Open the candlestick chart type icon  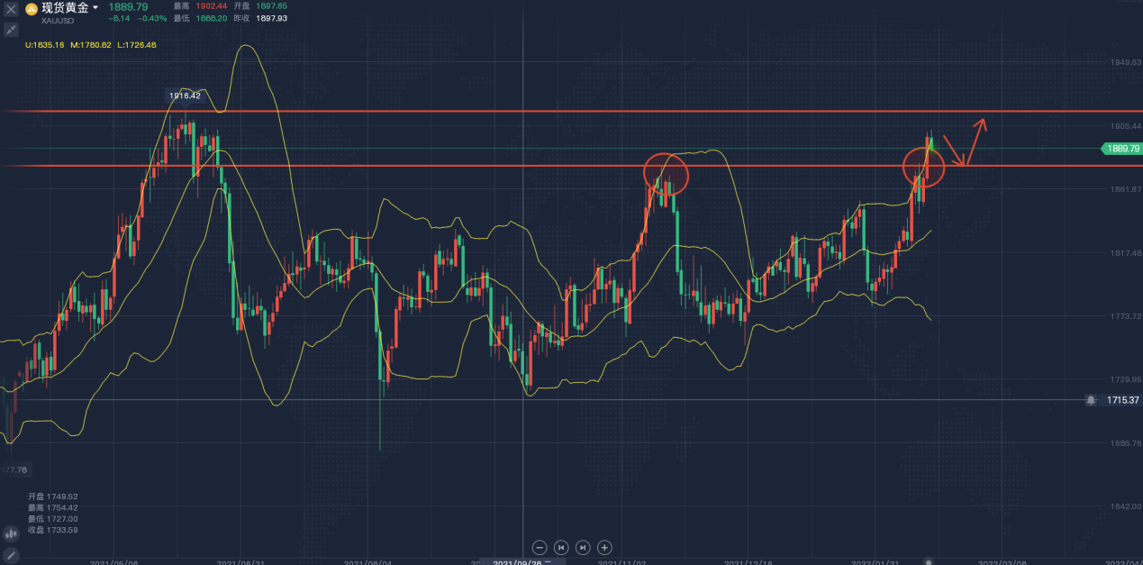coord(11,533)
